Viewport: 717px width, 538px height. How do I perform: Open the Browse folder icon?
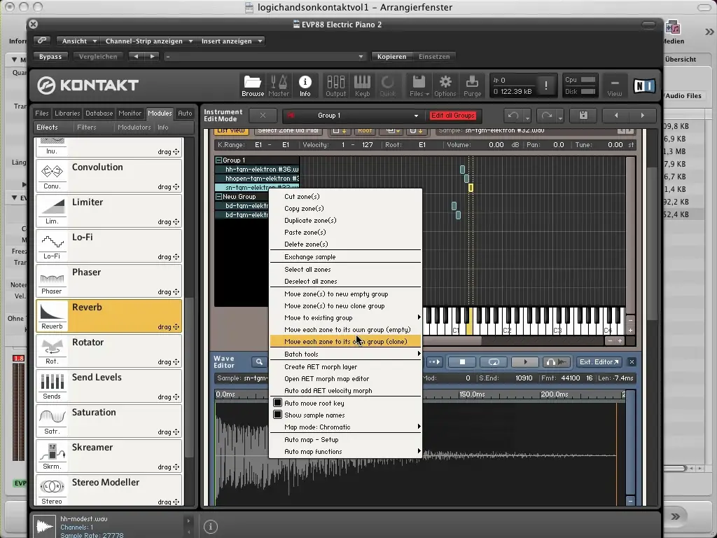252,85
